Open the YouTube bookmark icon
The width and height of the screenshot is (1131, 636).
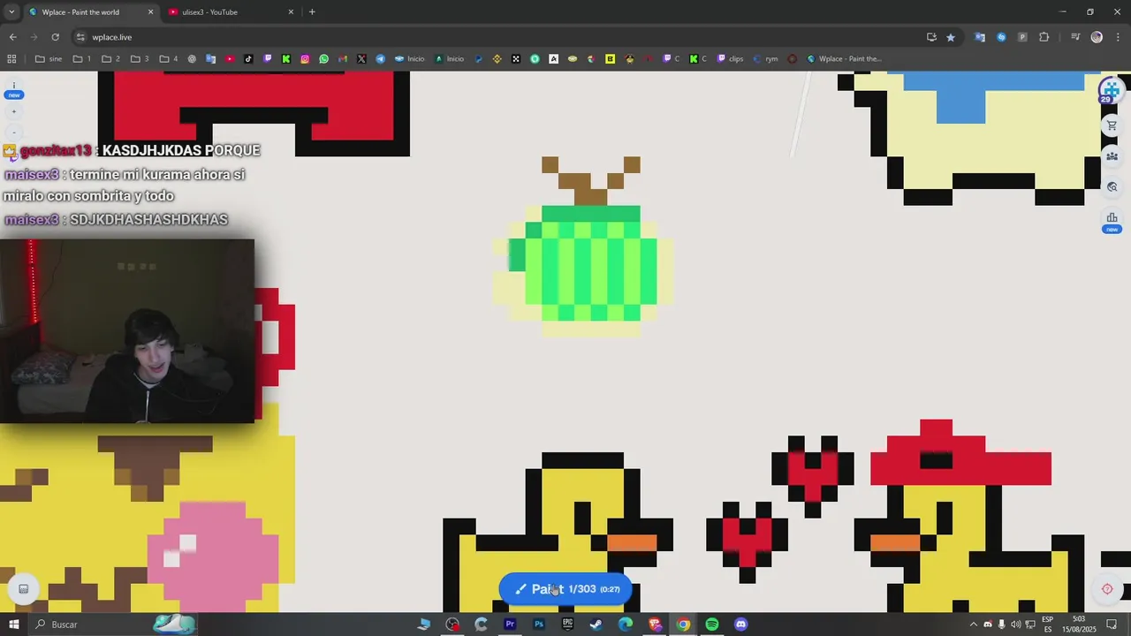pyautogui.click(x=230, y=59)
